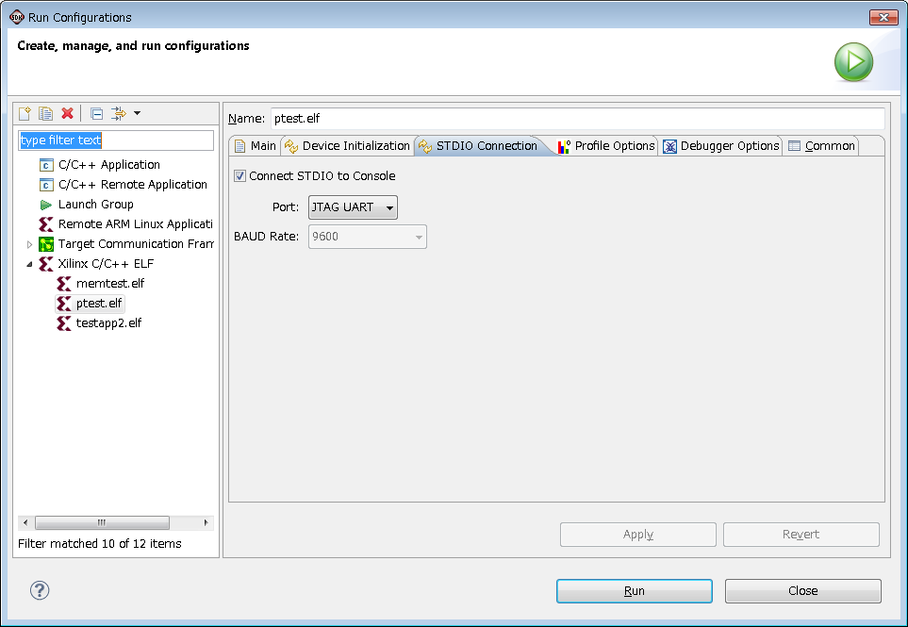Click the Run button
This screenshot has height=627, width=908.
(x=634, y=591)
